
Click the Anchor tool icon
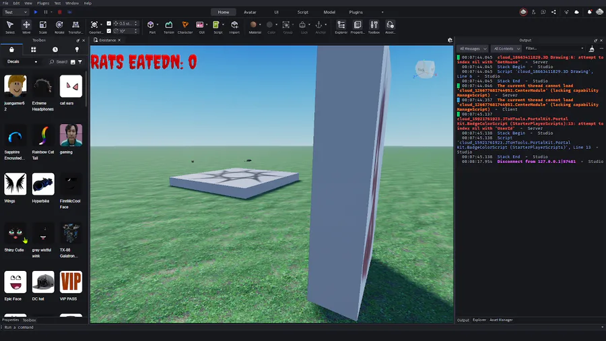click(318, 25)
